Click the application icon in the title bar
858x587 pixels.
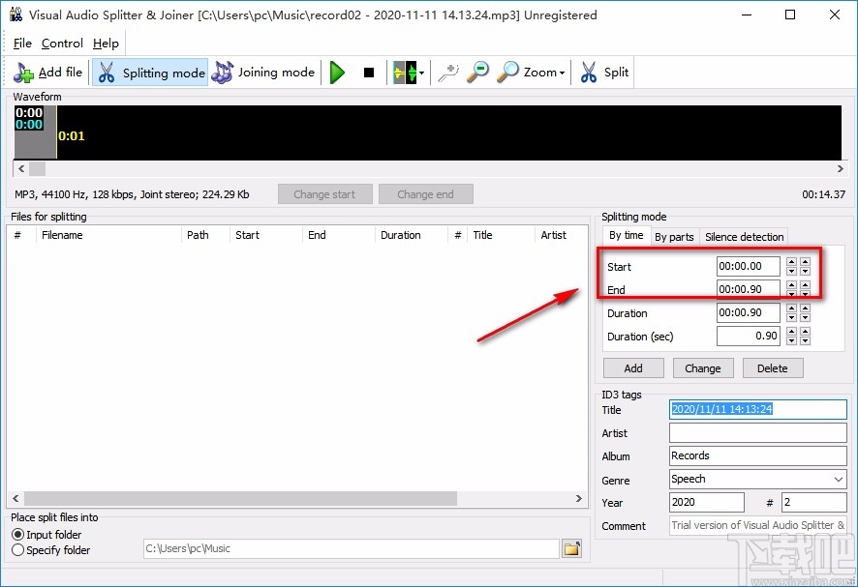15,15
